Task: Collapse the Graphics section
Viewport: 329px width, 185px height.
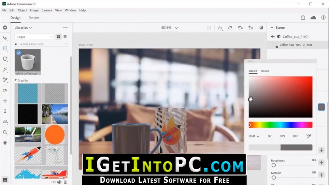Action: point(16,80)
